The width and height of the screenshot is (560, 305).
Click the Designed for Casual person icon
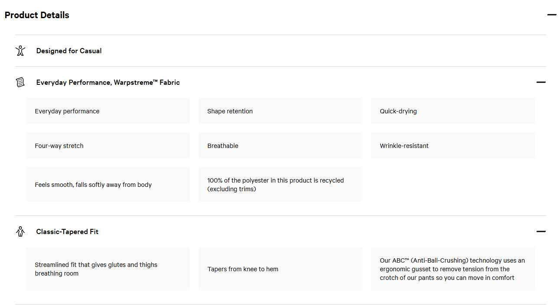(x=20, y=51)
